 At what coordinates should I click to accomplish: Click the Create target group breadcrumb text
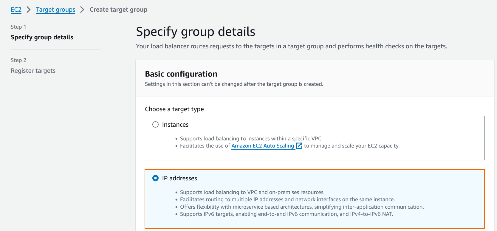pyautogui.click(x=118, y=10)
